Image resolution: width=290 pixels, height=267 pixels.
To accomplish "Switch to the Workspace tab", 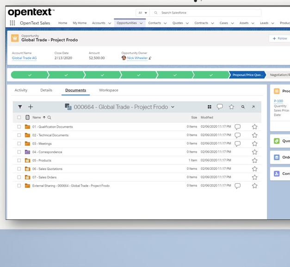I will (109, 90).
